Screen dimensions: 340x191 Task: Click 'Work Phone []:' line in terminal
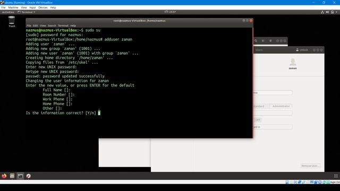coord(57,99)
